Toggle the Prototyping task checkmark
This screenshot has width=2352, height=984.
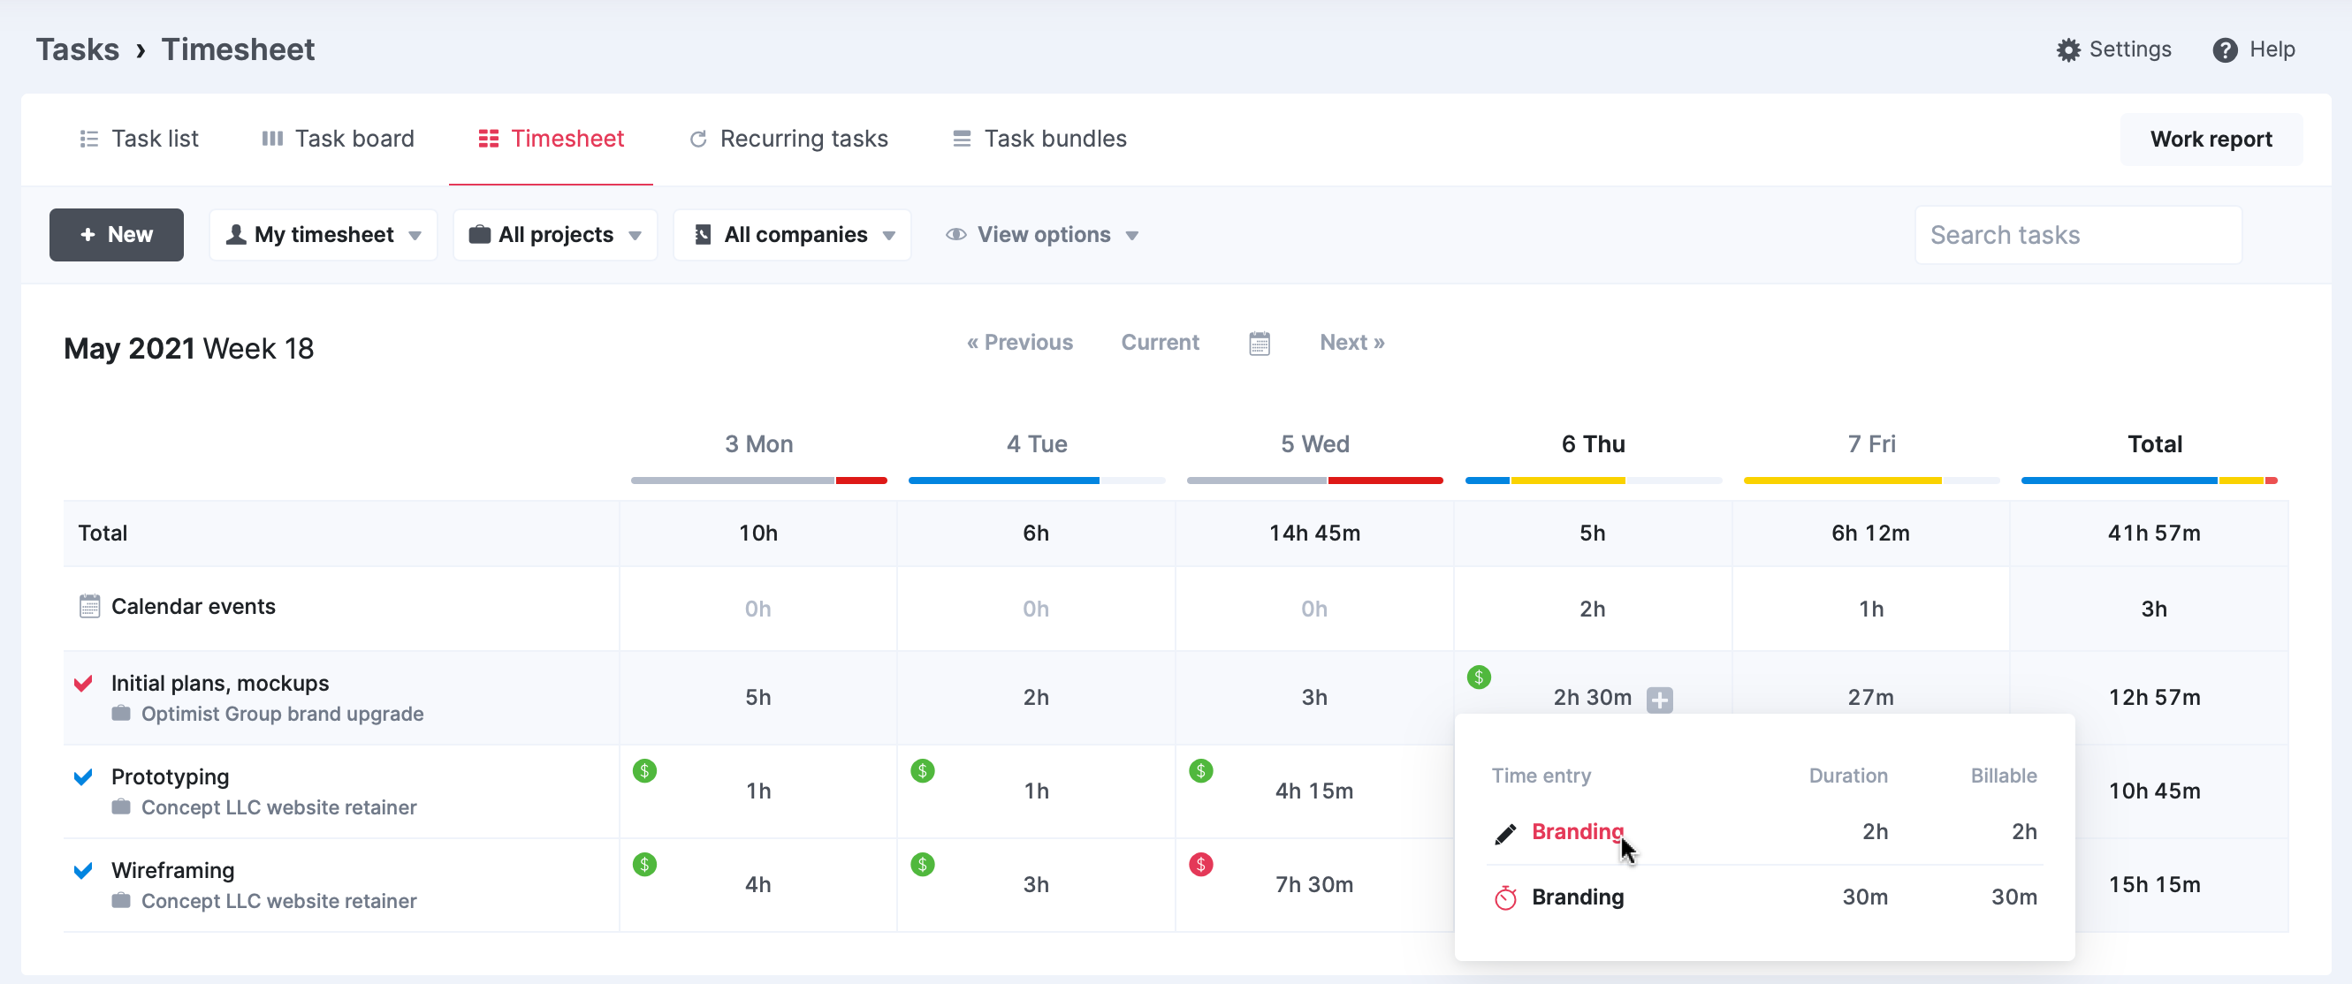click(x=83, y=776)
